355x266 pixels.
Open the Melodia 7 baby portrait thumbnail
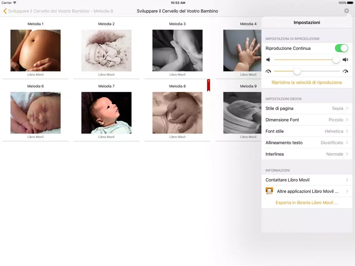(x=107, y=113)
